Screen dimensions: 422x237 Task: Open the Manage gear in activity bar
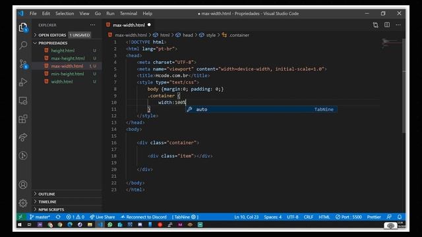click(23, 203)
